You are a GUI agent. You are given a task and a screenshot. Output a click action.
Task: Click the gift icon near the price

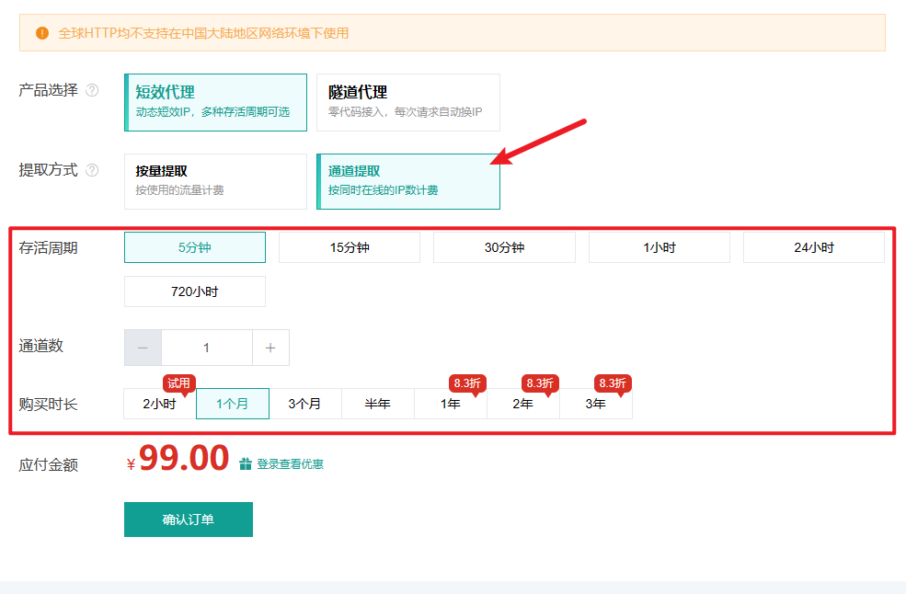246,464
